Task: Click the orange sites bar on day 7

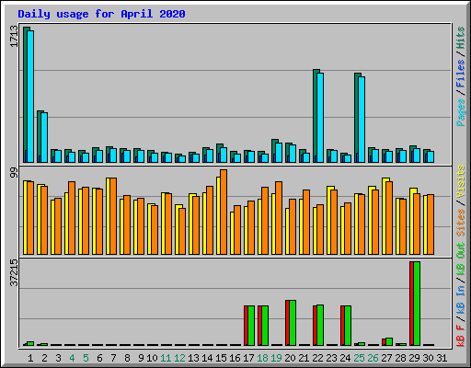Action: (x=113, y=216)
